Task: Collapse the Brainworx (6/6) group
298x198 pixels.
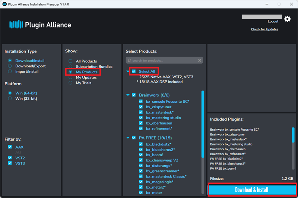Action: click(128, 95)
